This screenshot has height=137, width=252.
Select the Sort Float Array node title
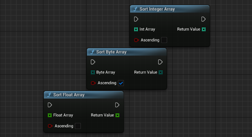[x=69, y=95]
